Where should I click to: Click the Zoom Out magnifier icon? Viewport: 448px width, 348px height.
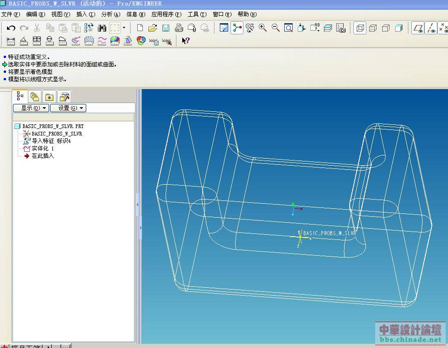tap(275, 28)
